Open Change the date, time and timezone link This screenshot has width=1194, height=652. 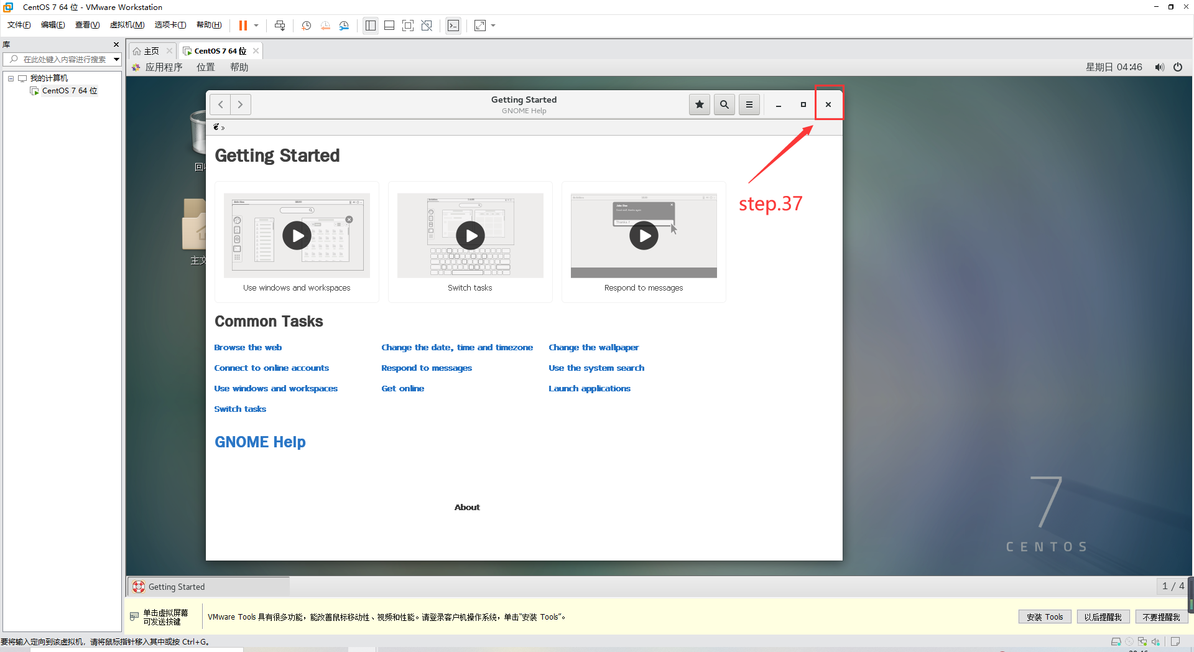pos(457,347)
